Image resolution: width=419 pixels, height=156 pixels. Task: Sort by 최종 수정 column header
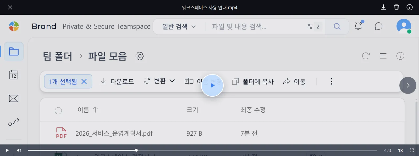click(x=253, y=110)
